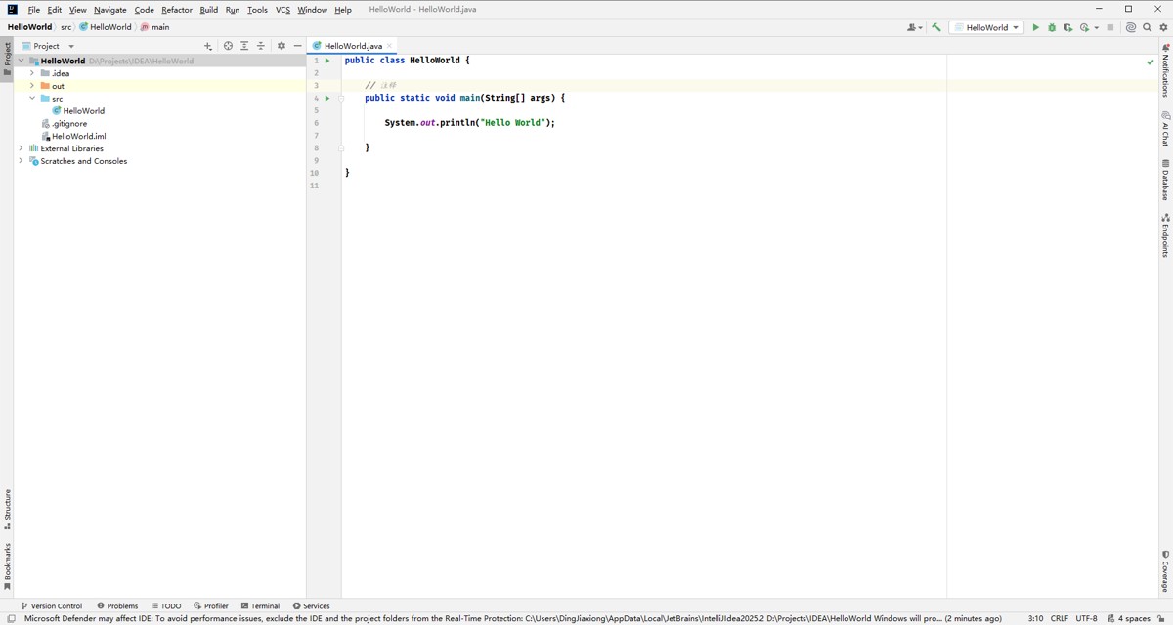Image resolution: width=1173 pixels, height=625 pixels.
Task: Click the 'src' breadcrumb in navigation bar
Action: click(x=65, y=27)
